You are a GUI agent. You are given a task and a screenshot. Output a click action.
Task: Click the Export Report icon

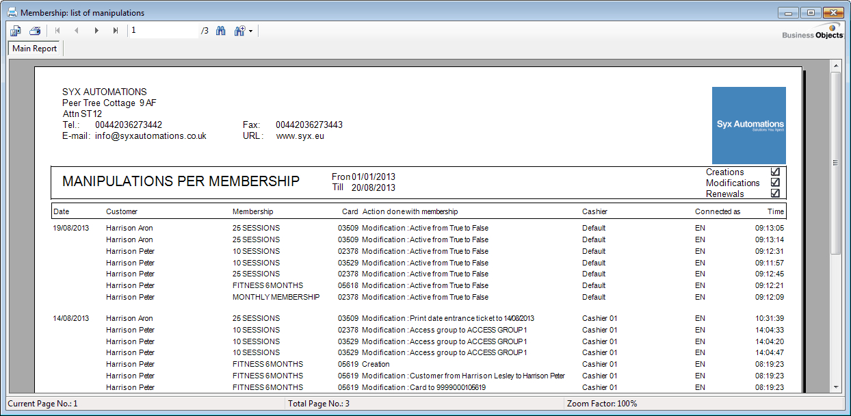pyautogui.click(x=16, y=31)
